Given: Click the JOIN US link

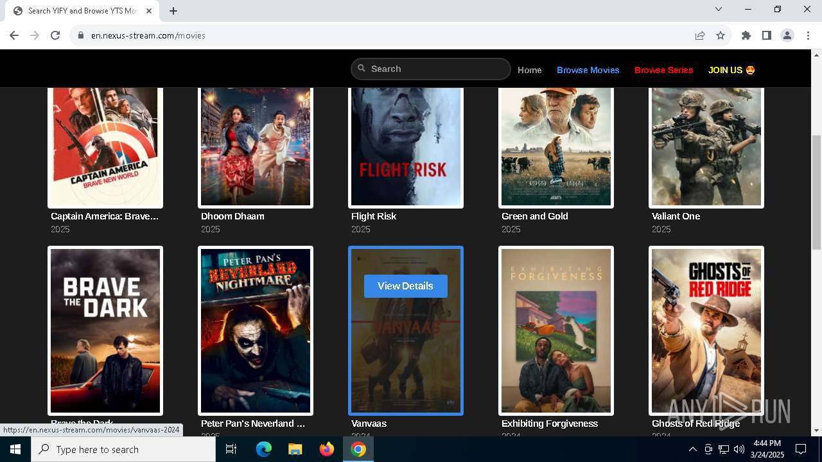Looking at the screenshot, I should click(x=731, y=70).
